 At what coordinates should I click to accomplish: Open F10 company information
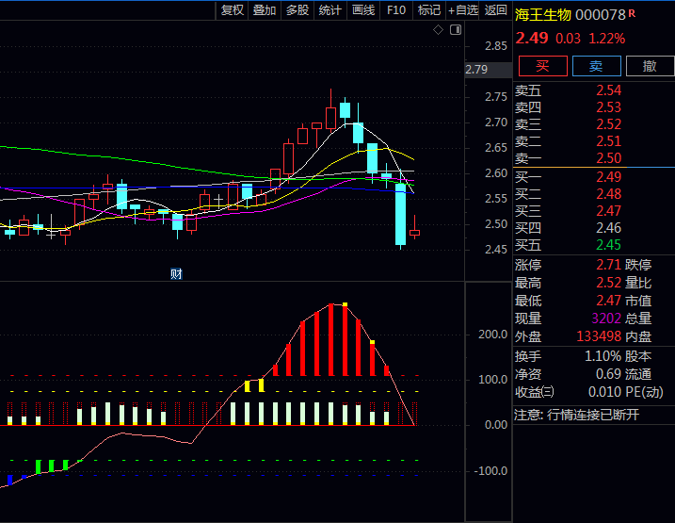(x=396, y=10)
